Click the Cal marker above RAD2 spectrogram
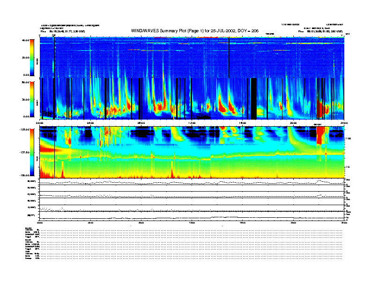 coord(54,35)
